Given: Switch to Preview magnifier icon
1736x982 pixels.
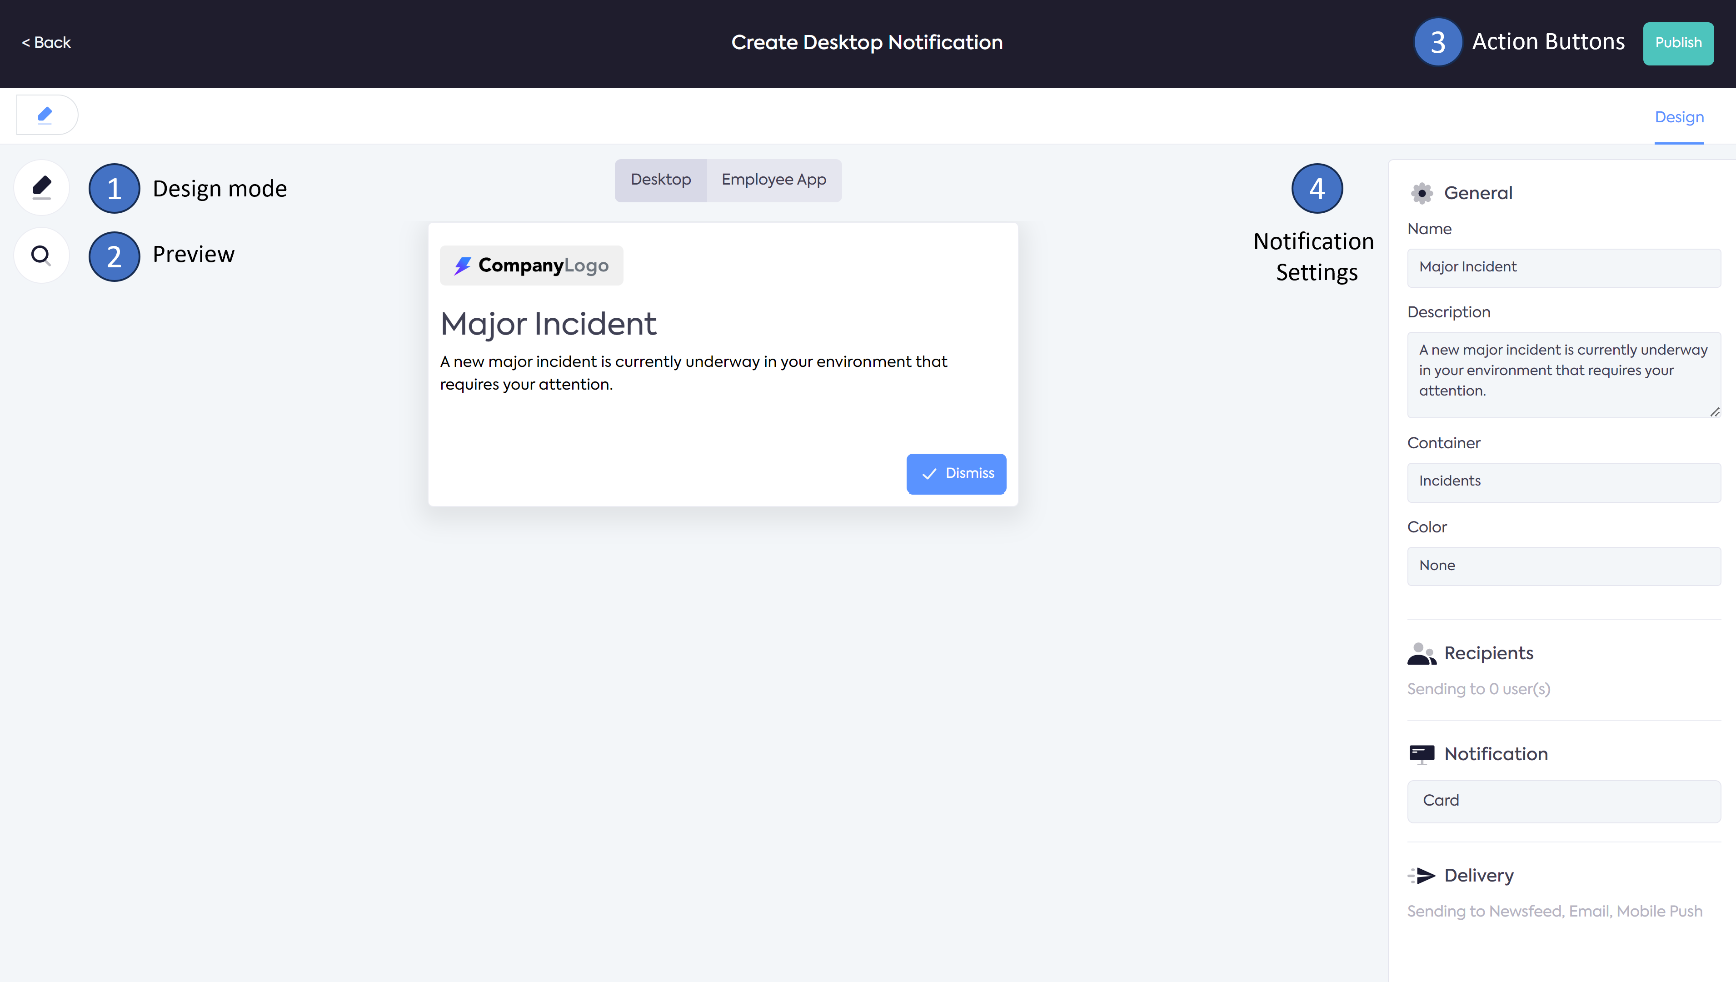Looking at the screenshot, I should [x=41, y=255].
